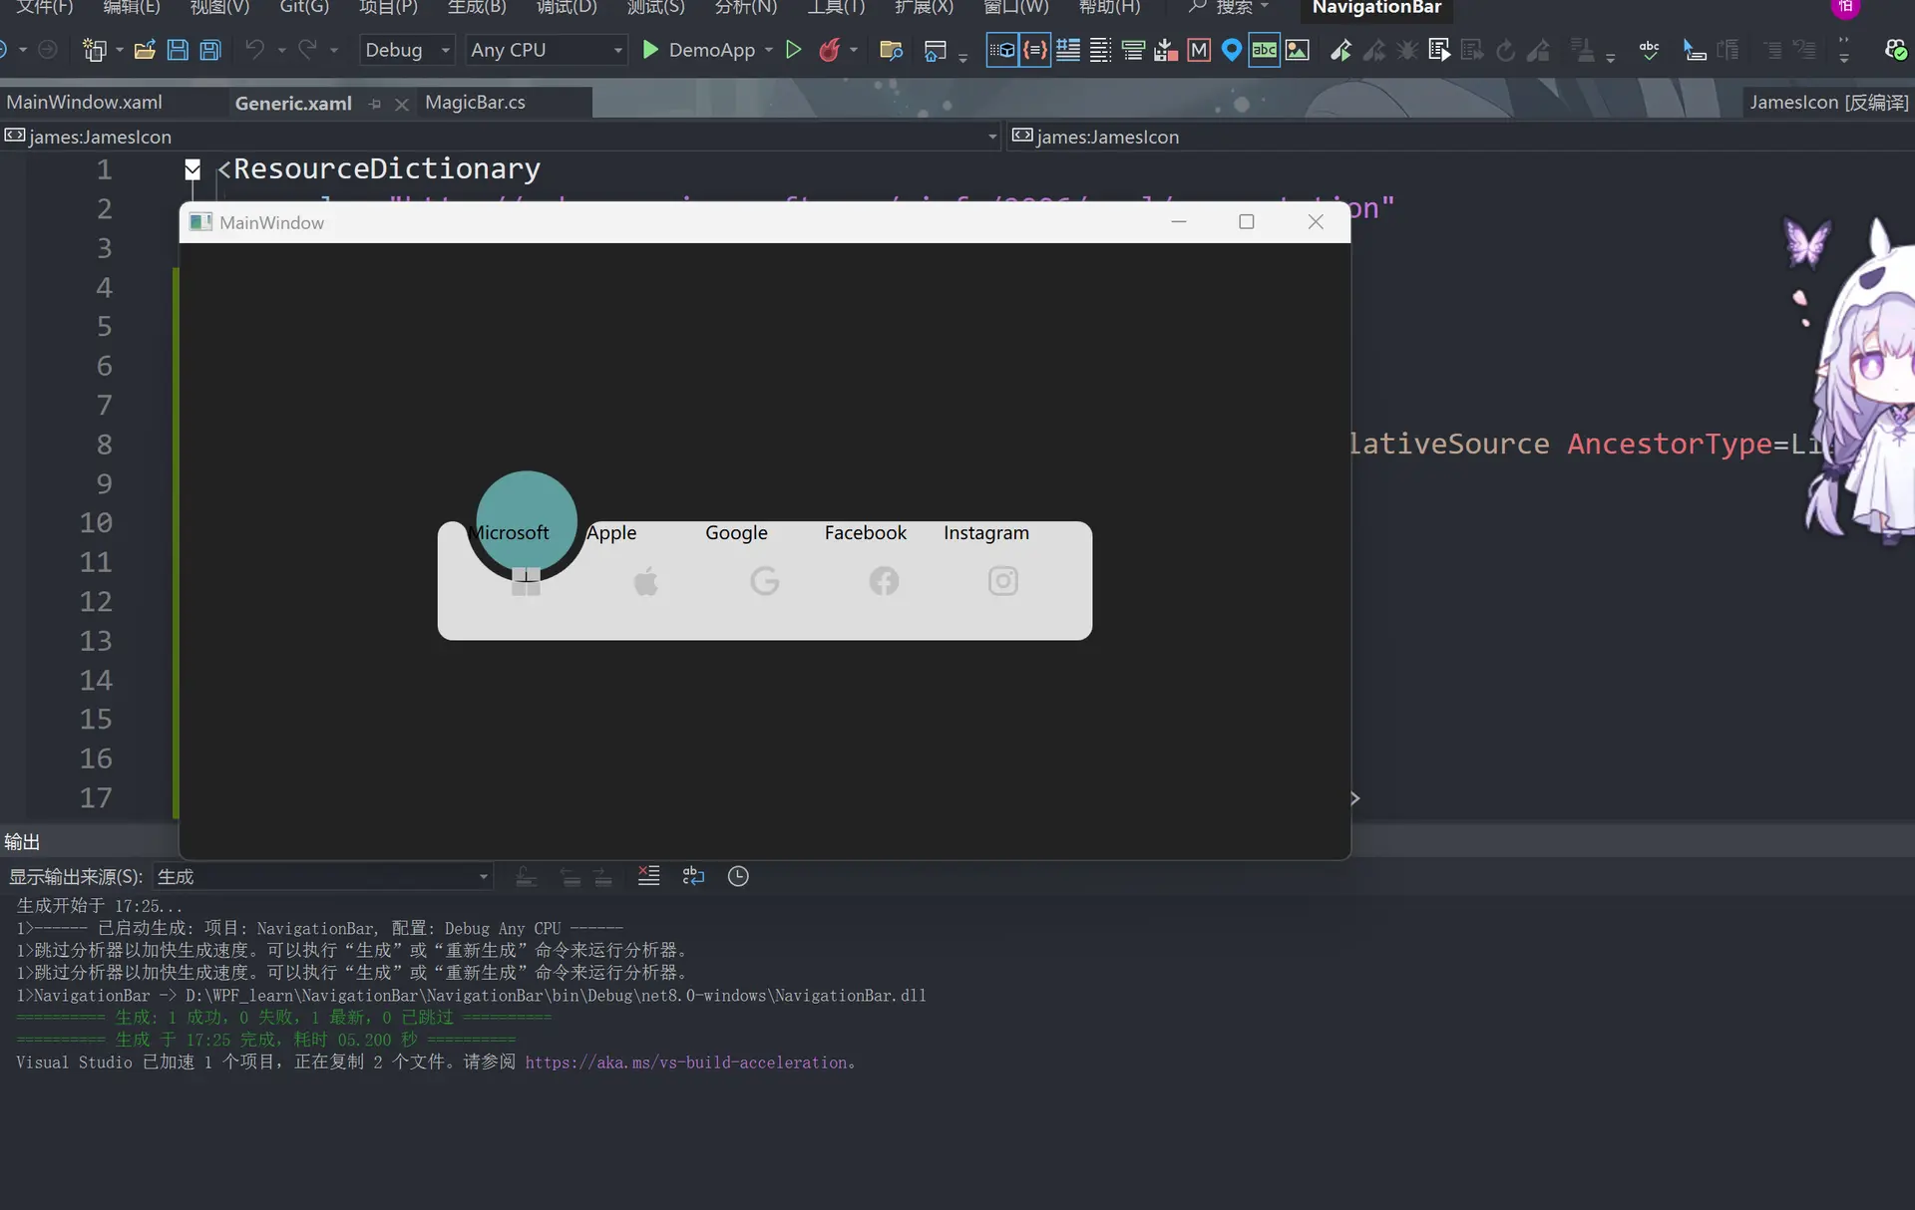The image size is (1915, 1210).
Task: Click the clock timestamp icon in Output panel
Action: [x=738, y=876]
